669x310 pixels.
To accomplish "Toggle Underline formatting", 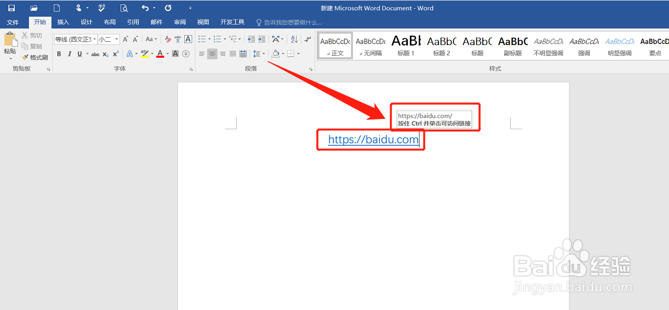I will (x=79, y=54).
